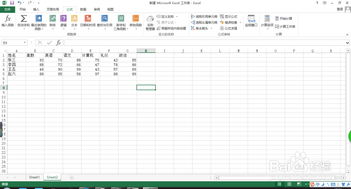Click the Name Box showing H8
351x189 pixels.
[12, 43]
